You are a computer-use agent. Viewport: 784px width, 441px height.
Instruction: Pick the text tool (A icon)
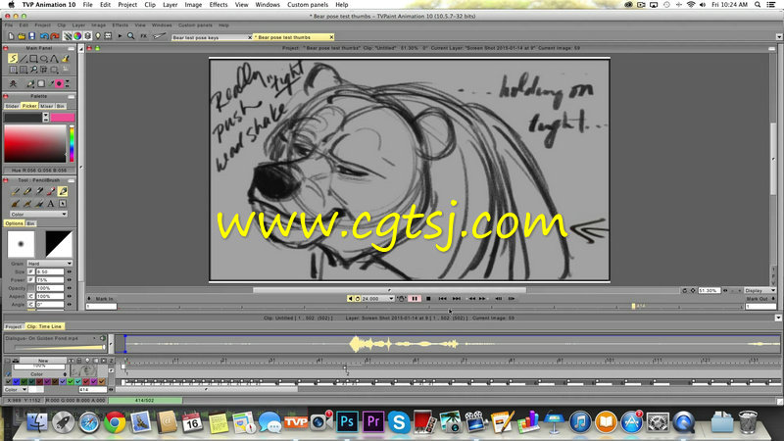coord(51,204)
